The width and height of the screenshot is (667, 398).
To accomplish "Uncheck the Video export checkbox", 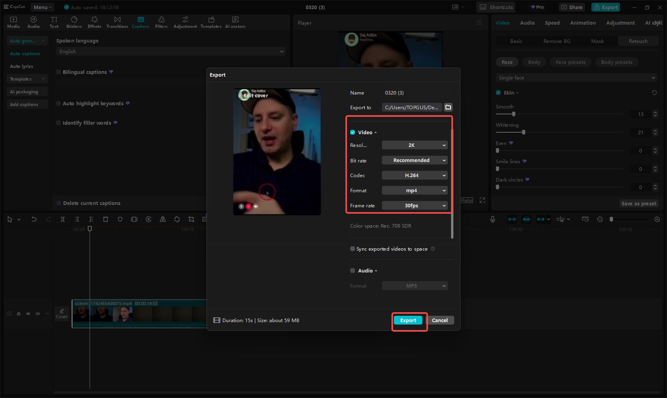I will coord(353,132).
